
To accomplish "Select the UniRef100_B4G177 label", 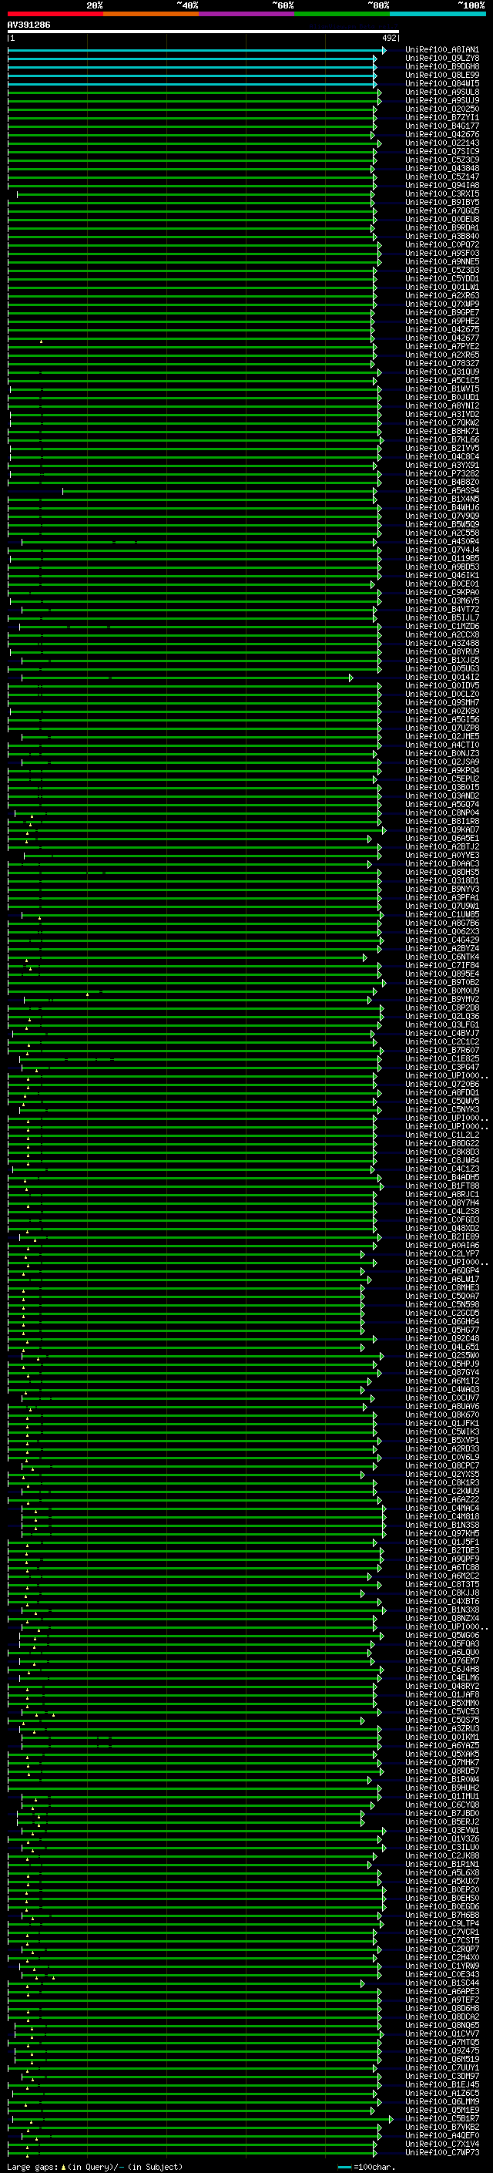I will pos(442,126).
